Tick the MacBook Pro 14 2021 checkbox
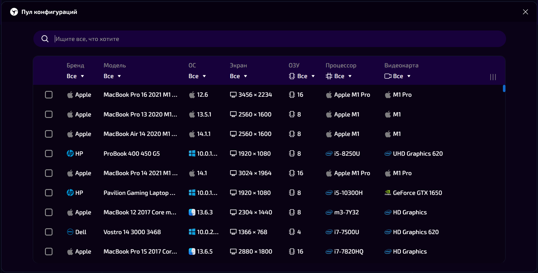The width and height of the screenshot is (538, 273). pyautogui.click(x=49, y=173)
